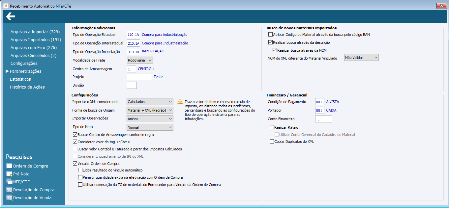The height and width of the screenshot is (208, 449).
Task: Click 'CAIXA' portador text
Action: pos(331,110)
